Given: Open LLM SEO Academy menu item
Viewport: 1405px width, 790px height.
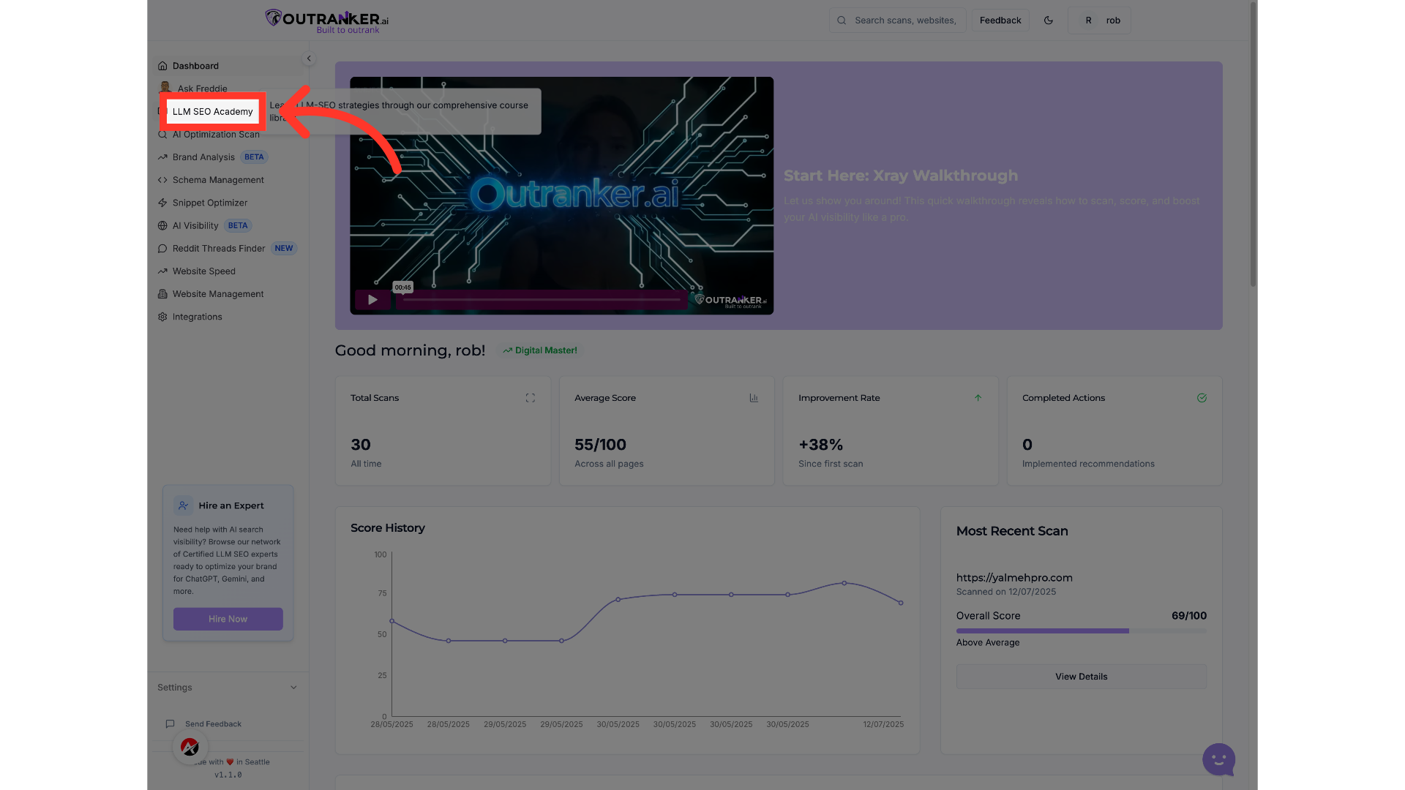Looking at the screenshot, I should tap(212, 112).
